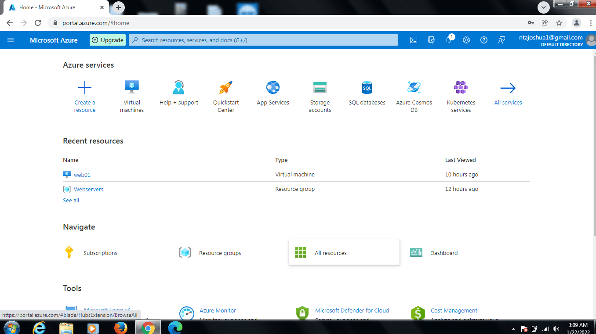Viewport: 596px width, 334px height.
Task: Click Create a resource plus icon
Action: (85, 88)
